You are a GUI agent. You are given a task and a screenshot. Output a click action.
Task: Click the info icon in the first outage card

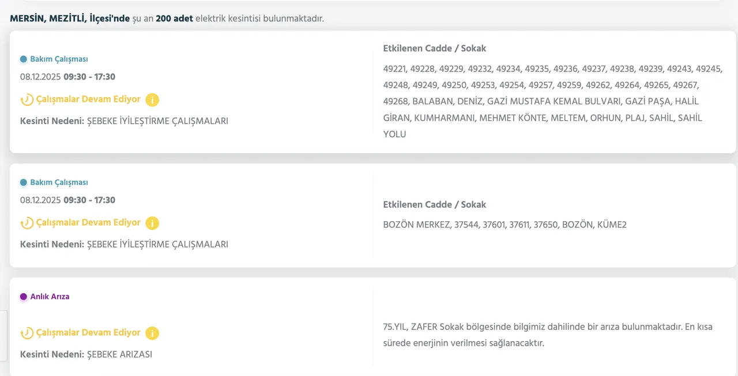tap(152, 100)
